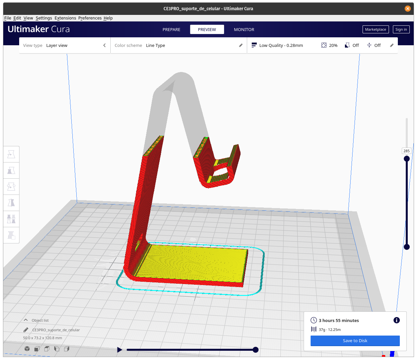The image size is (417, 360).
Task: Open Per Model Settings tool
Action: point(11,219)
